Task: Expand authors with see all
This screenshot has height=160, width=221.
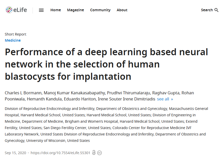Action: pos(165,99)
